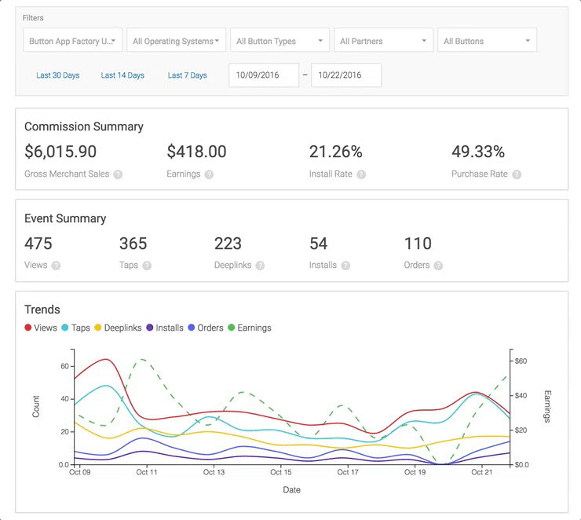Screen dimensions: 581x520
Task: Click Oct 21 axis label
Action: click(x=482, y=472)
